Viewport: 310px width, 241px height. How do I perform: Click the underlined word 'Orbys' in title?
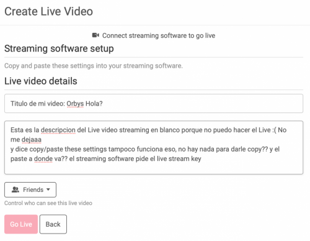[x=75, y=104]
